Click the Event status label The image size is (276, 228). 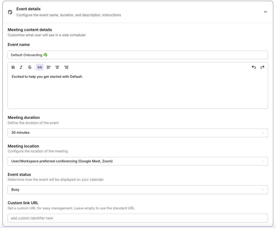pos(19,175)
